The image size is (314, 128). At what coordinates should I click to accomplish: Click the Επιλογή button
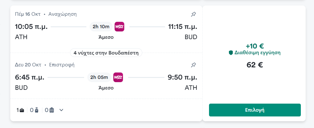pyautogui.click(x=255, y=110)
